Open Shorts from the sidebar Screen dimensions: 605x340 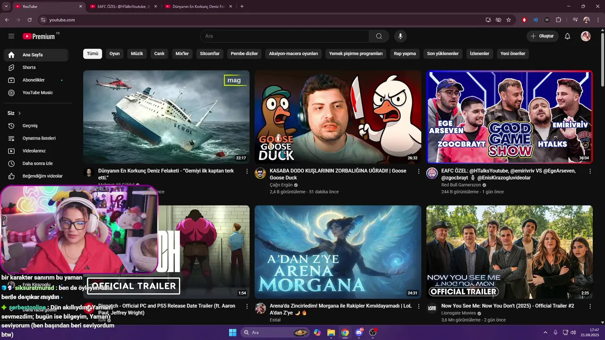tap(36, 68)
